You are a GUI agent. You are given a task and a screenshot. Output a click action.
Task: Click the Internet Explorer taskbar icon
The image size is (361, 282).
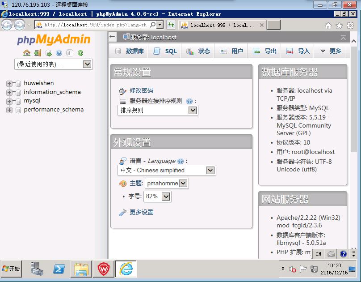[126, 269]
